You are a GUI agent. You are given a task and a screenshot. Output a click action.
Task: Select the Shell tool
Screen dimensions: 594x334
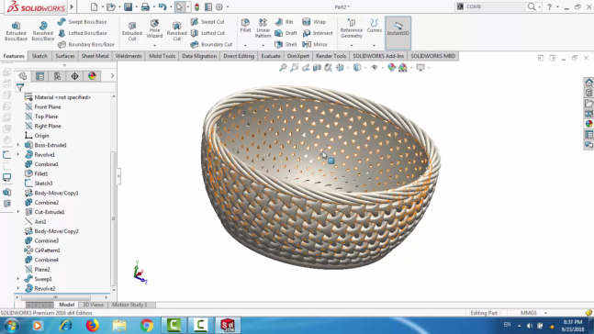(286, 44)
